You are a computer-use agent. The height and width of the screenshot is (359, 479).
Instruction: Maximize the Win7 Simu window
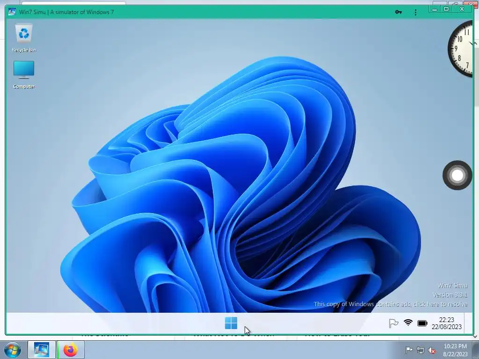tap(446, 9)
